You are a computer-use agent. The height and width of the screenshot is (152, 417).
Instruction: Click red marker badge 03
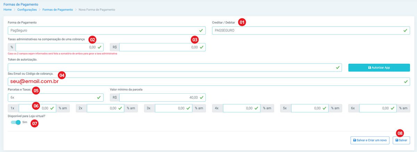point(195,39)
